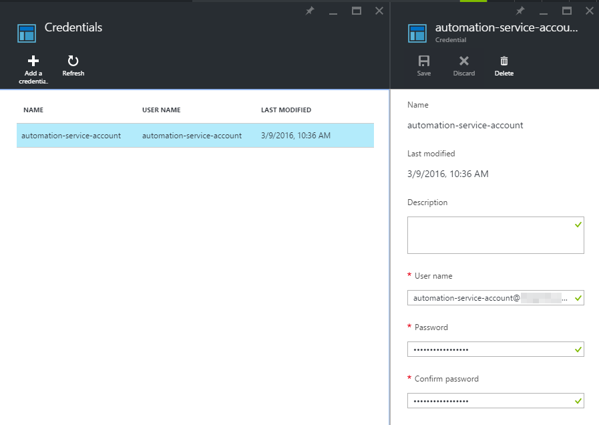Click the Password field
The image size is (599, 425).
tap(495, 349)
